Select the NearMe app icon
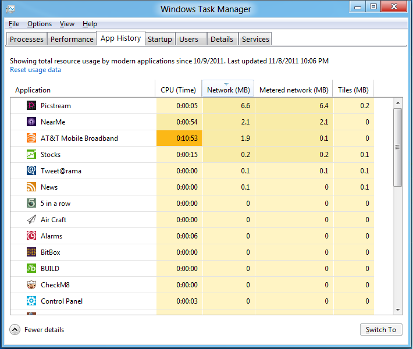This screenshot has height=349, width=413. (x=31, y=122)
